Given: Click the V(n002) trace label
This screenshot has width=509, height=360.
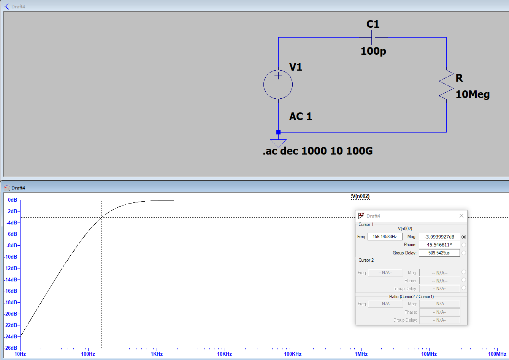Looking at the screenshot, I should [x=361, y=196].
